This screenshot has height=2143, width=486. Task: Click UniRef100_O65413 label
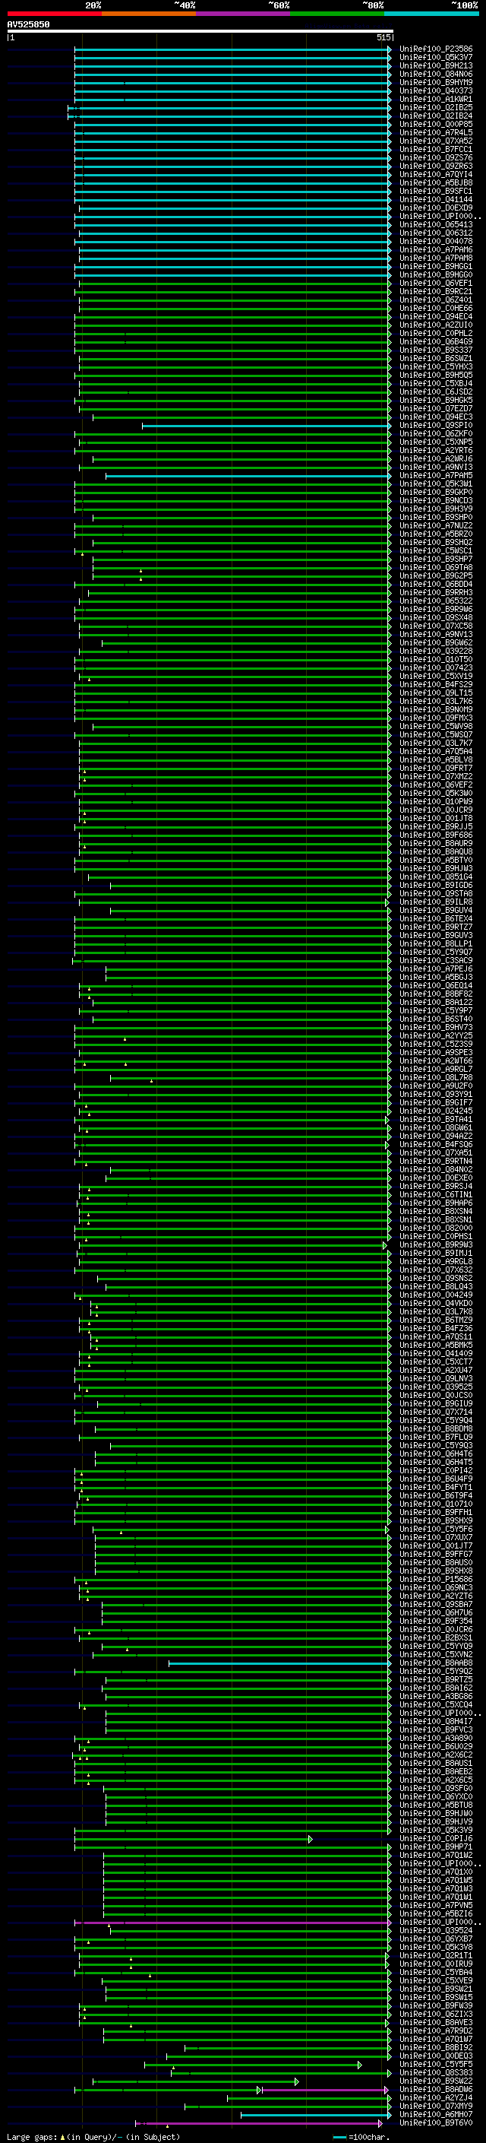[x=436, y=224]
